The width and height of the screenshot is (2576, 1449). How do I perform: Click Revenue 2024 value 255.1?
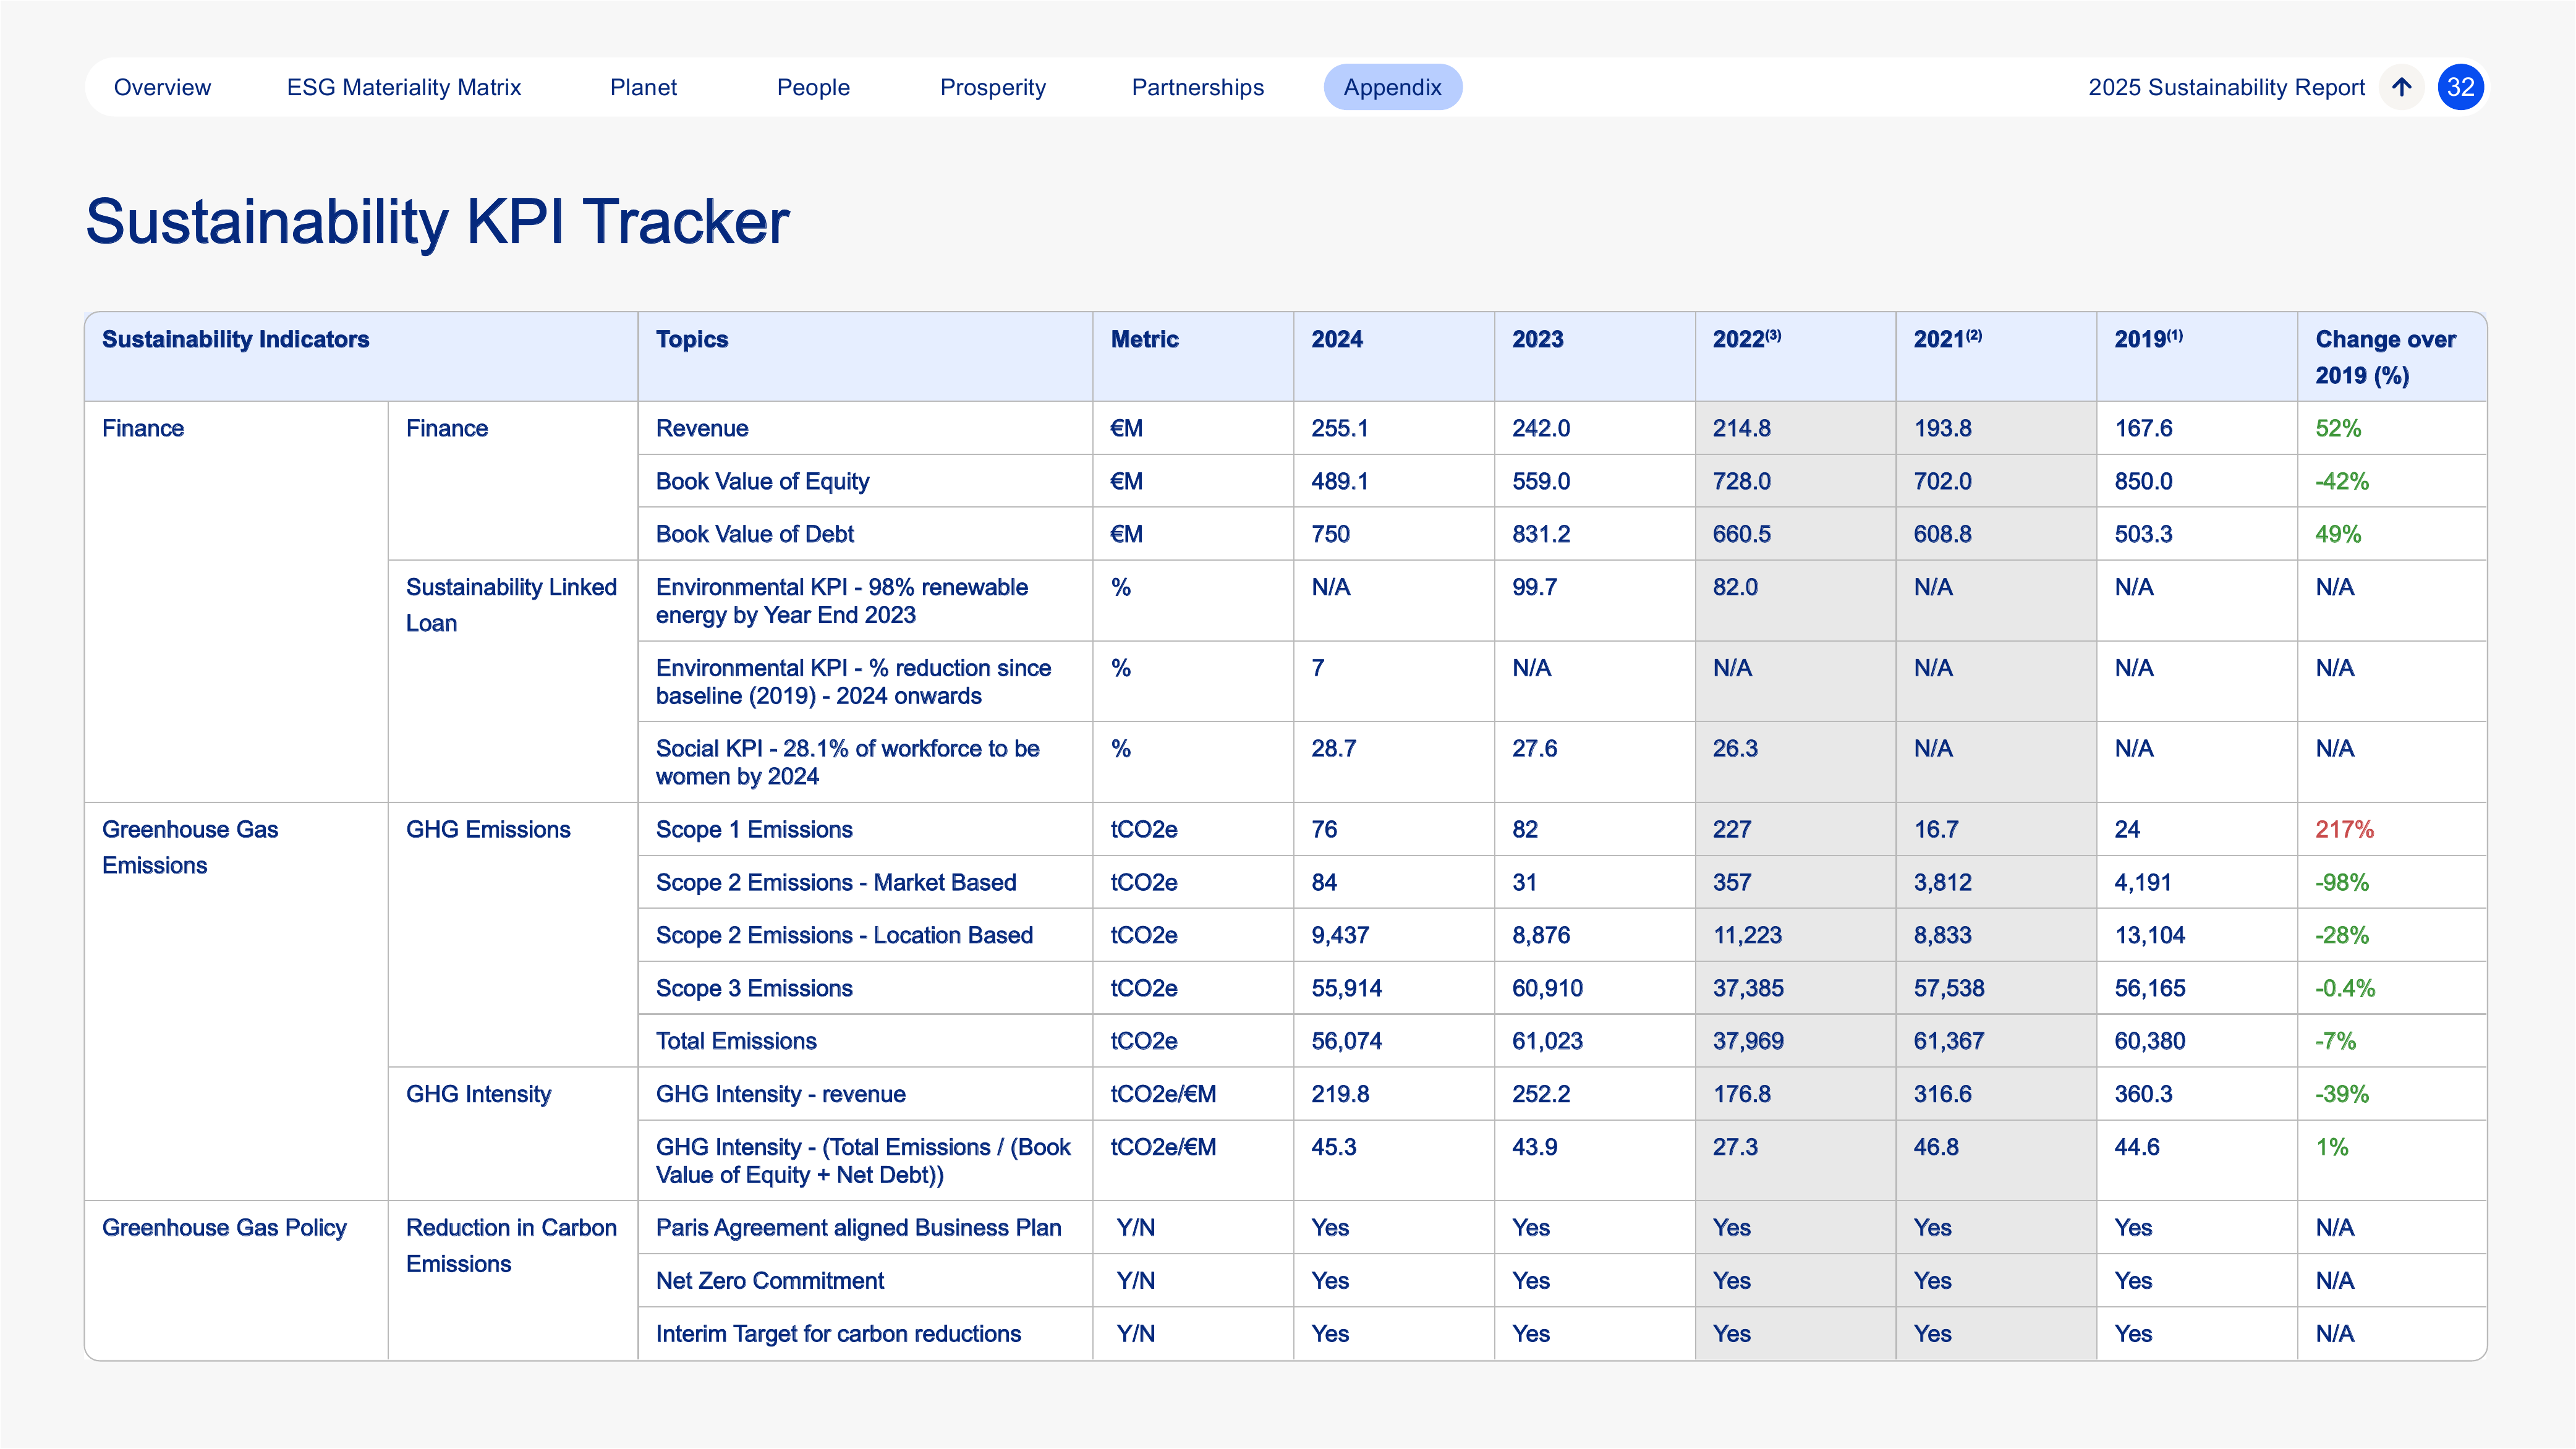tap(1339, 428)
